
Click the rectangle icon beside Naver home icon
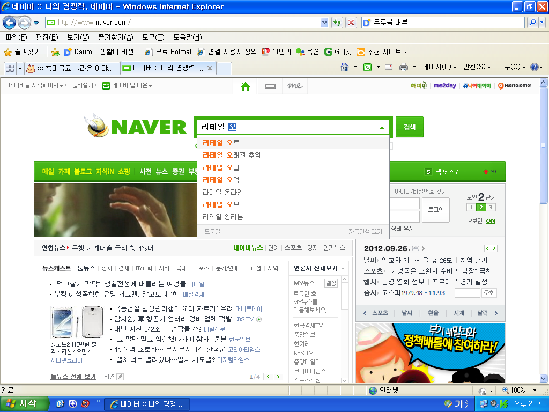click(270, 86)
